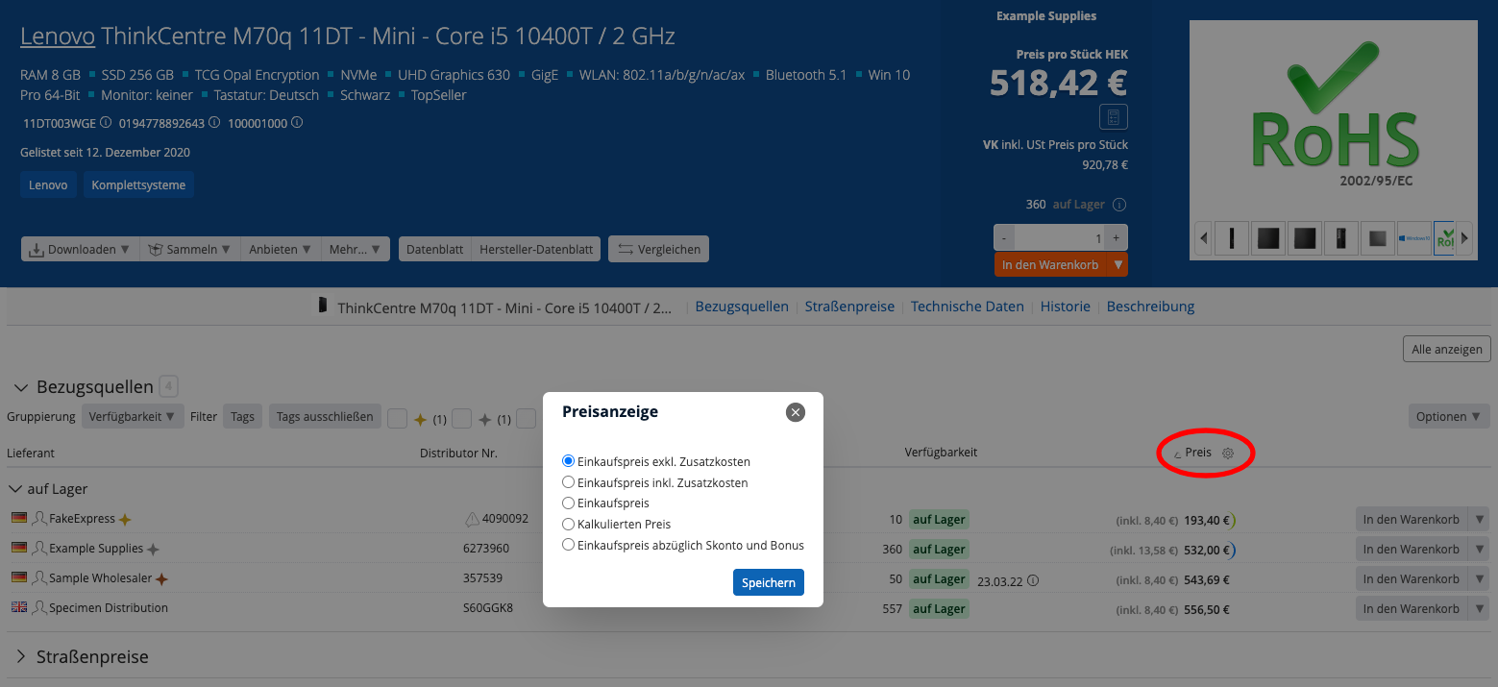Click the warning triangle next to 4090092
This screenshot has height=687, width=1498.
472,519
